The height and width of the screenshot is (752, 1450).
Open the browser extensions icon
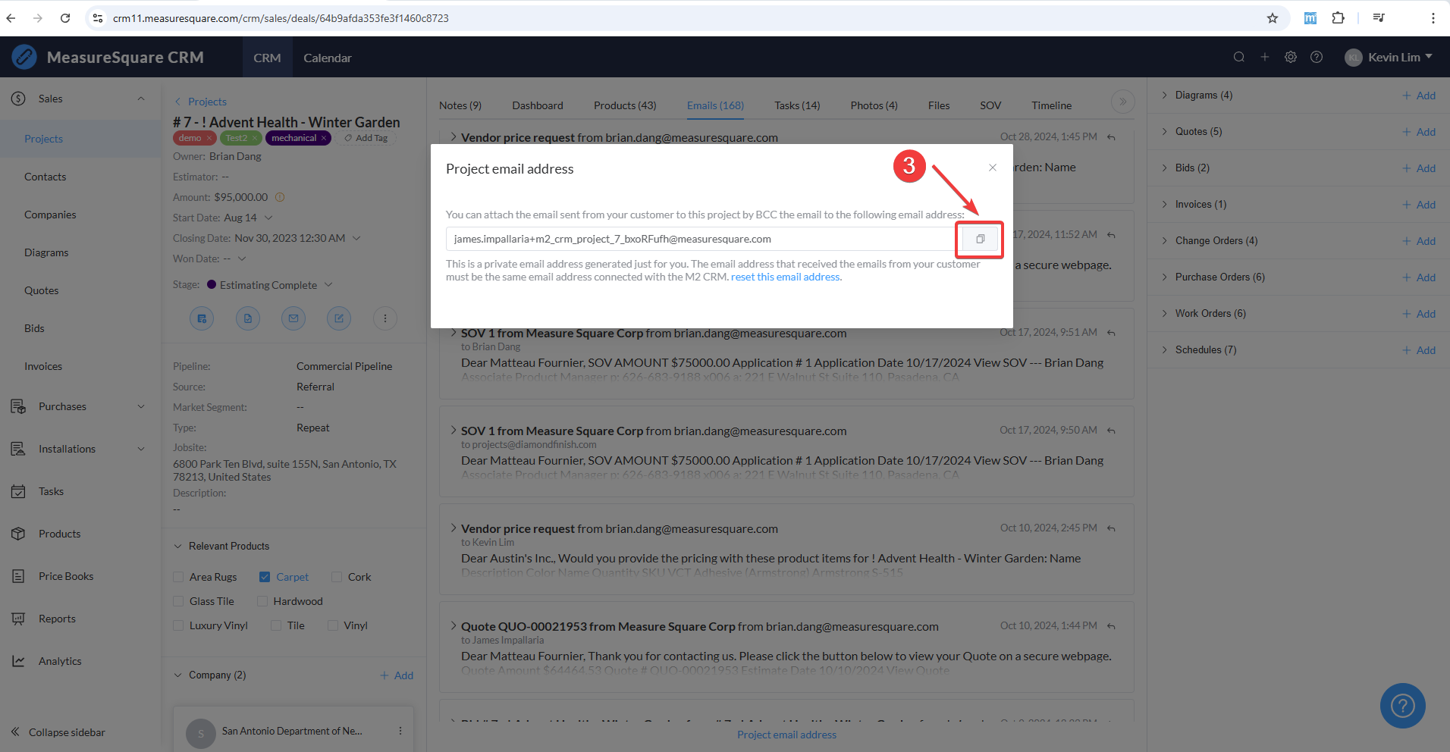[1339, 18]
